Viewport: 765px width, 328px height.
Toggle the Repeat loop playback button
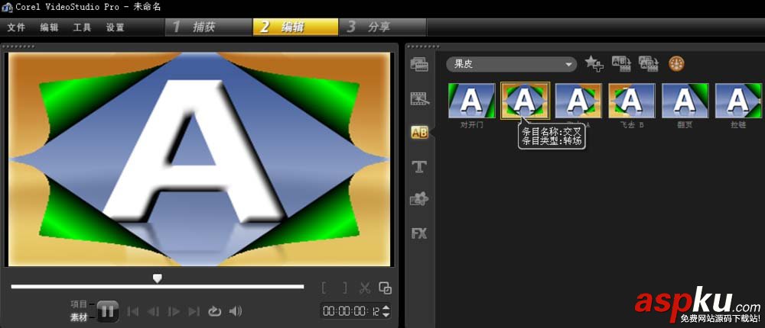tap(215, 311)
